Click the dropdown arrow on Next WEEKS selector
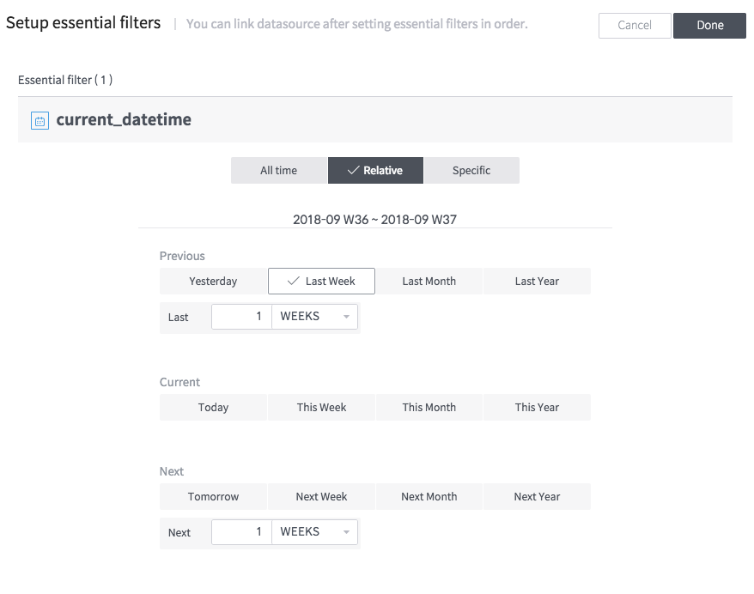Viewport: 754px width, 594px height. (x=348, y=532)
